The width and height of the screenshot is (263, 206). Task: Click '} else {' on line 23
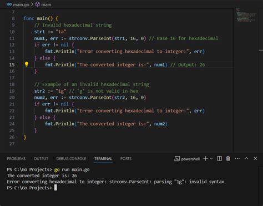[45, 117]
